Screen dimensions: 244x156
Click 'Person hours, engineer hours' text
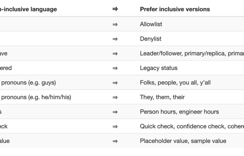(x=180, y=112)
